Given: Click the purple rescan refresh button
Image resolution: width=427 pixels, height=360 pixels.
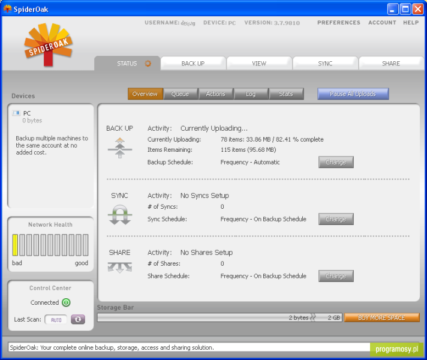Looking at the screenshot, I should [x=78, y=319].
